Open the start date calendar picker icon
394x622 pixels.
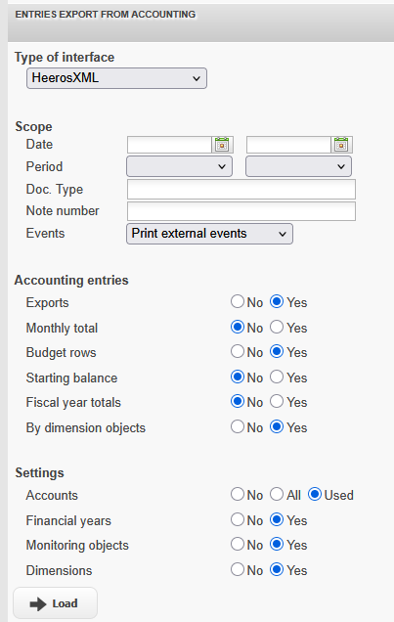tap(222, 145)
